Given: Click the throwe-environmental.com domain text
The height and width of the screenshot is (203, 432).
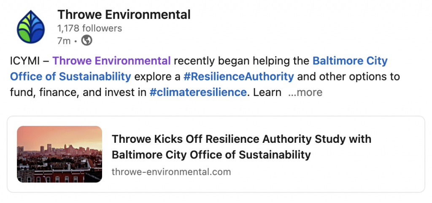Looking at the screenshot, I should click(x=171, y=172).
